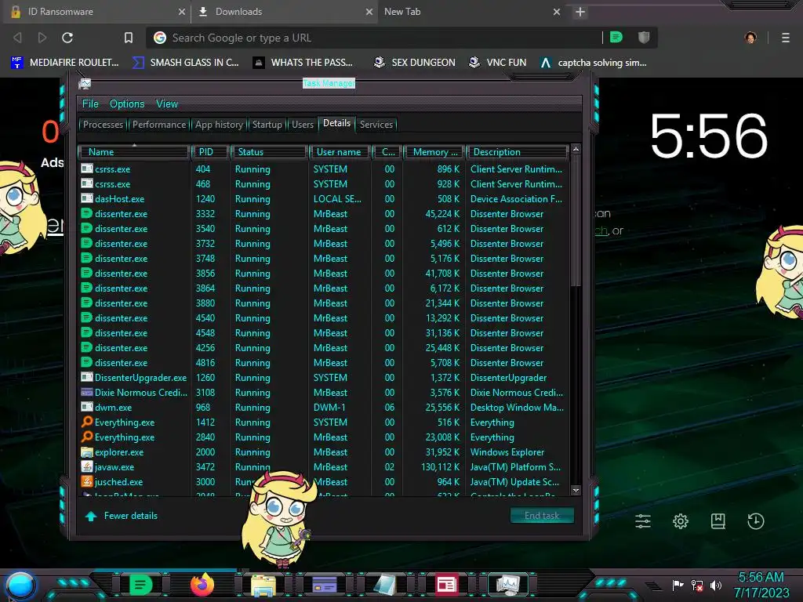
Task: Sort by the Name column header
Action: point(134,152)
